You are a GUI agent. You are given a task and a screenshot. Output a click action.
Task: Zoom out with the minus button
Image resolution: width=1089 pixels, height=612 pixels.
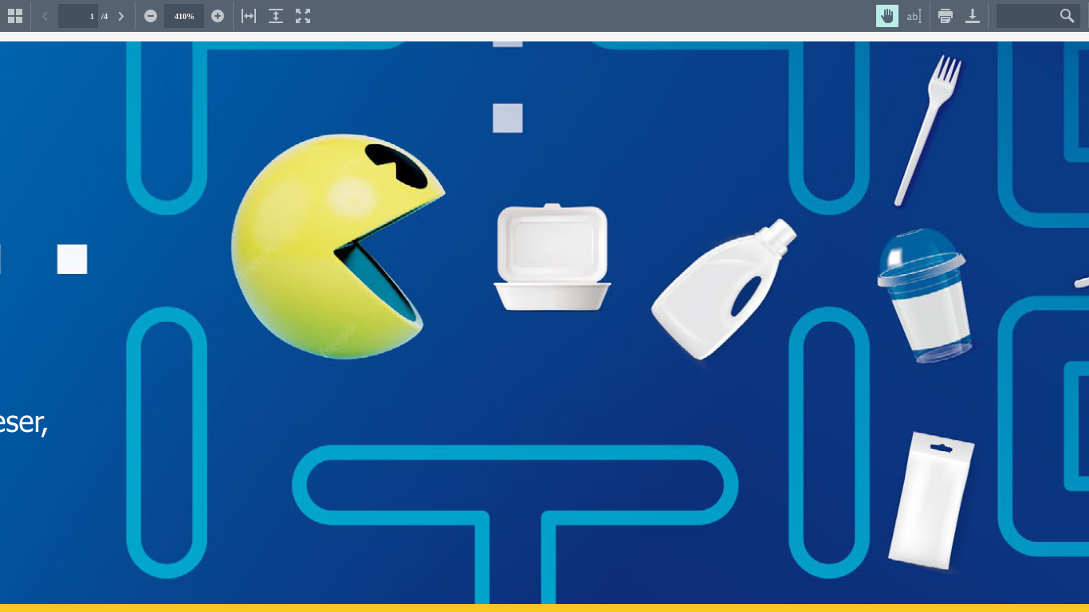click(151, 16)
